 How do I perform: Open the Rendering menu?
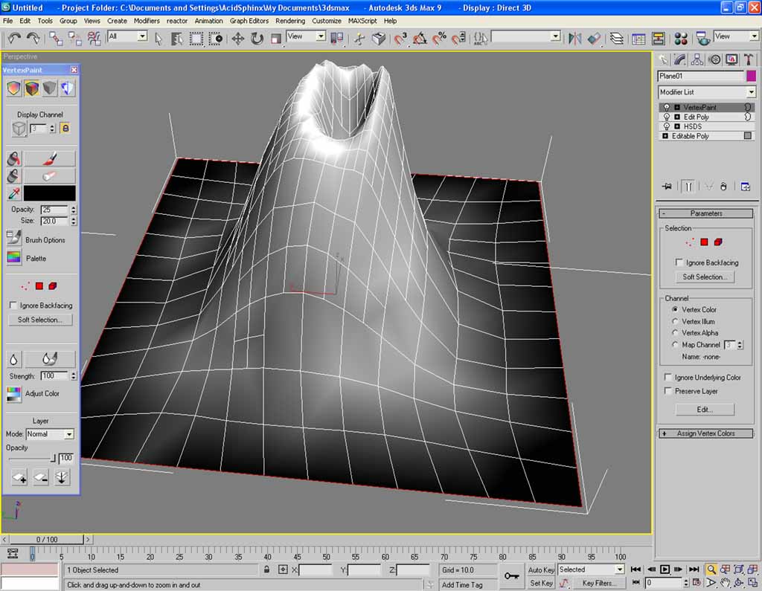point(290,21)
